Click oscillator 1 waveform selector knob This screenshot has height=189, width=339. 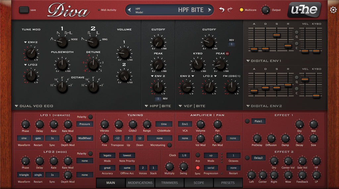pyautogui.click(x=62, y=42)
